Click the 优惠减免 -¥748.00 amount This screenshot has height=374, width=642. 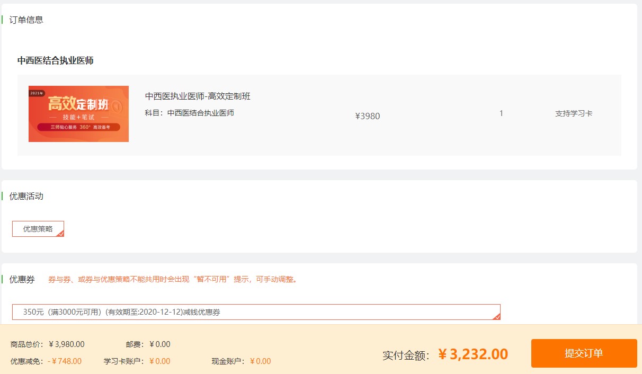tap(65, 361)
